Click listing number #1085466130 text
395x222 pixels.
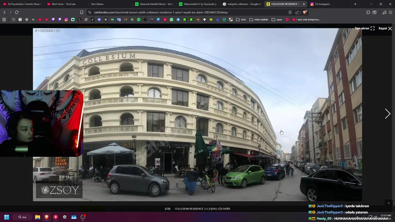pyautogui.click(x=47, y=31)
